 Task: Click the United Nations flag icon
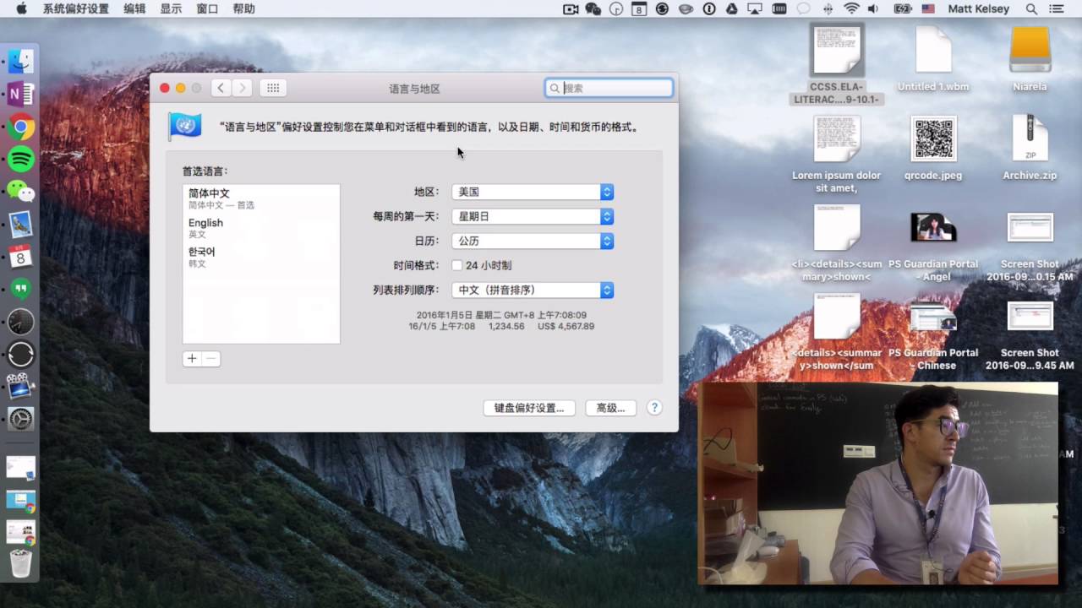[185, 127]
